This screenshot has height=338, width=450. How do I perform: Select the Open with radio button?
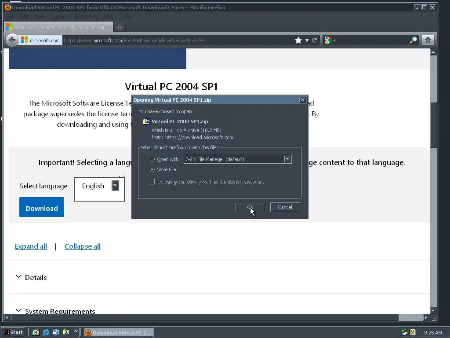[x=152, y=159]
